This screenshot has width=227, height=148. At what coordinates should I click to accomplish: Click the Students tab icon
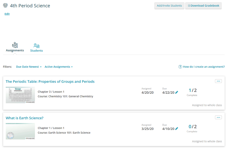[37, 45]
